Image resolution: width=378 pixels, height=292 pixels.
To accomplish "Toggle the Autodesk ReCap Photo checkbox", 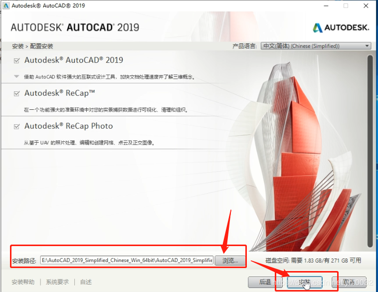I will click(16, 126).
